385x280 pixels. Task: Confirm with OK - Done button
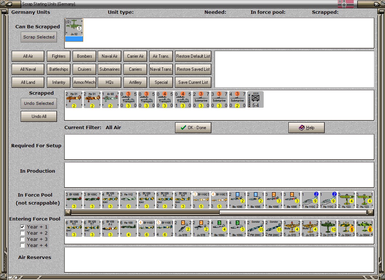[193, 128]
